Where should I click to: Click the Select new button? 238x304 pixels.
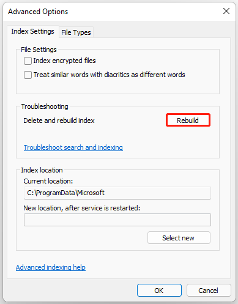pyautogui.click(x=179, y=238)
